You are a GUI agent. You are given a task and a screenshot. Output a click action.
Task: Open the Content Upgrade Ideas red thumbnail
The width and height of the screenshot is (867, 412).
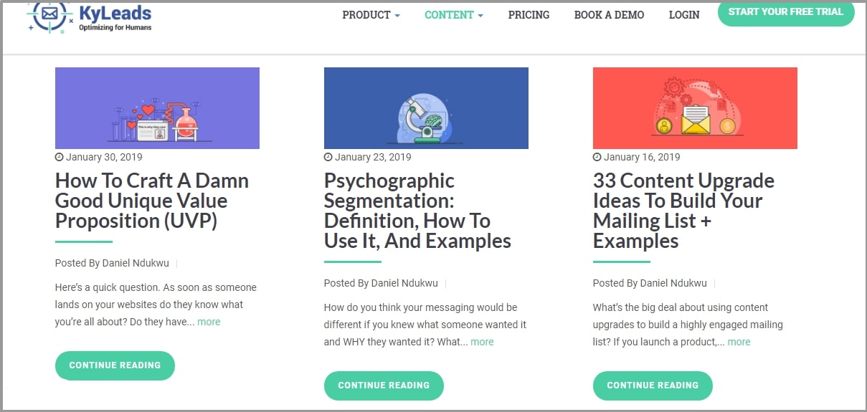click(x=695, y=108)
